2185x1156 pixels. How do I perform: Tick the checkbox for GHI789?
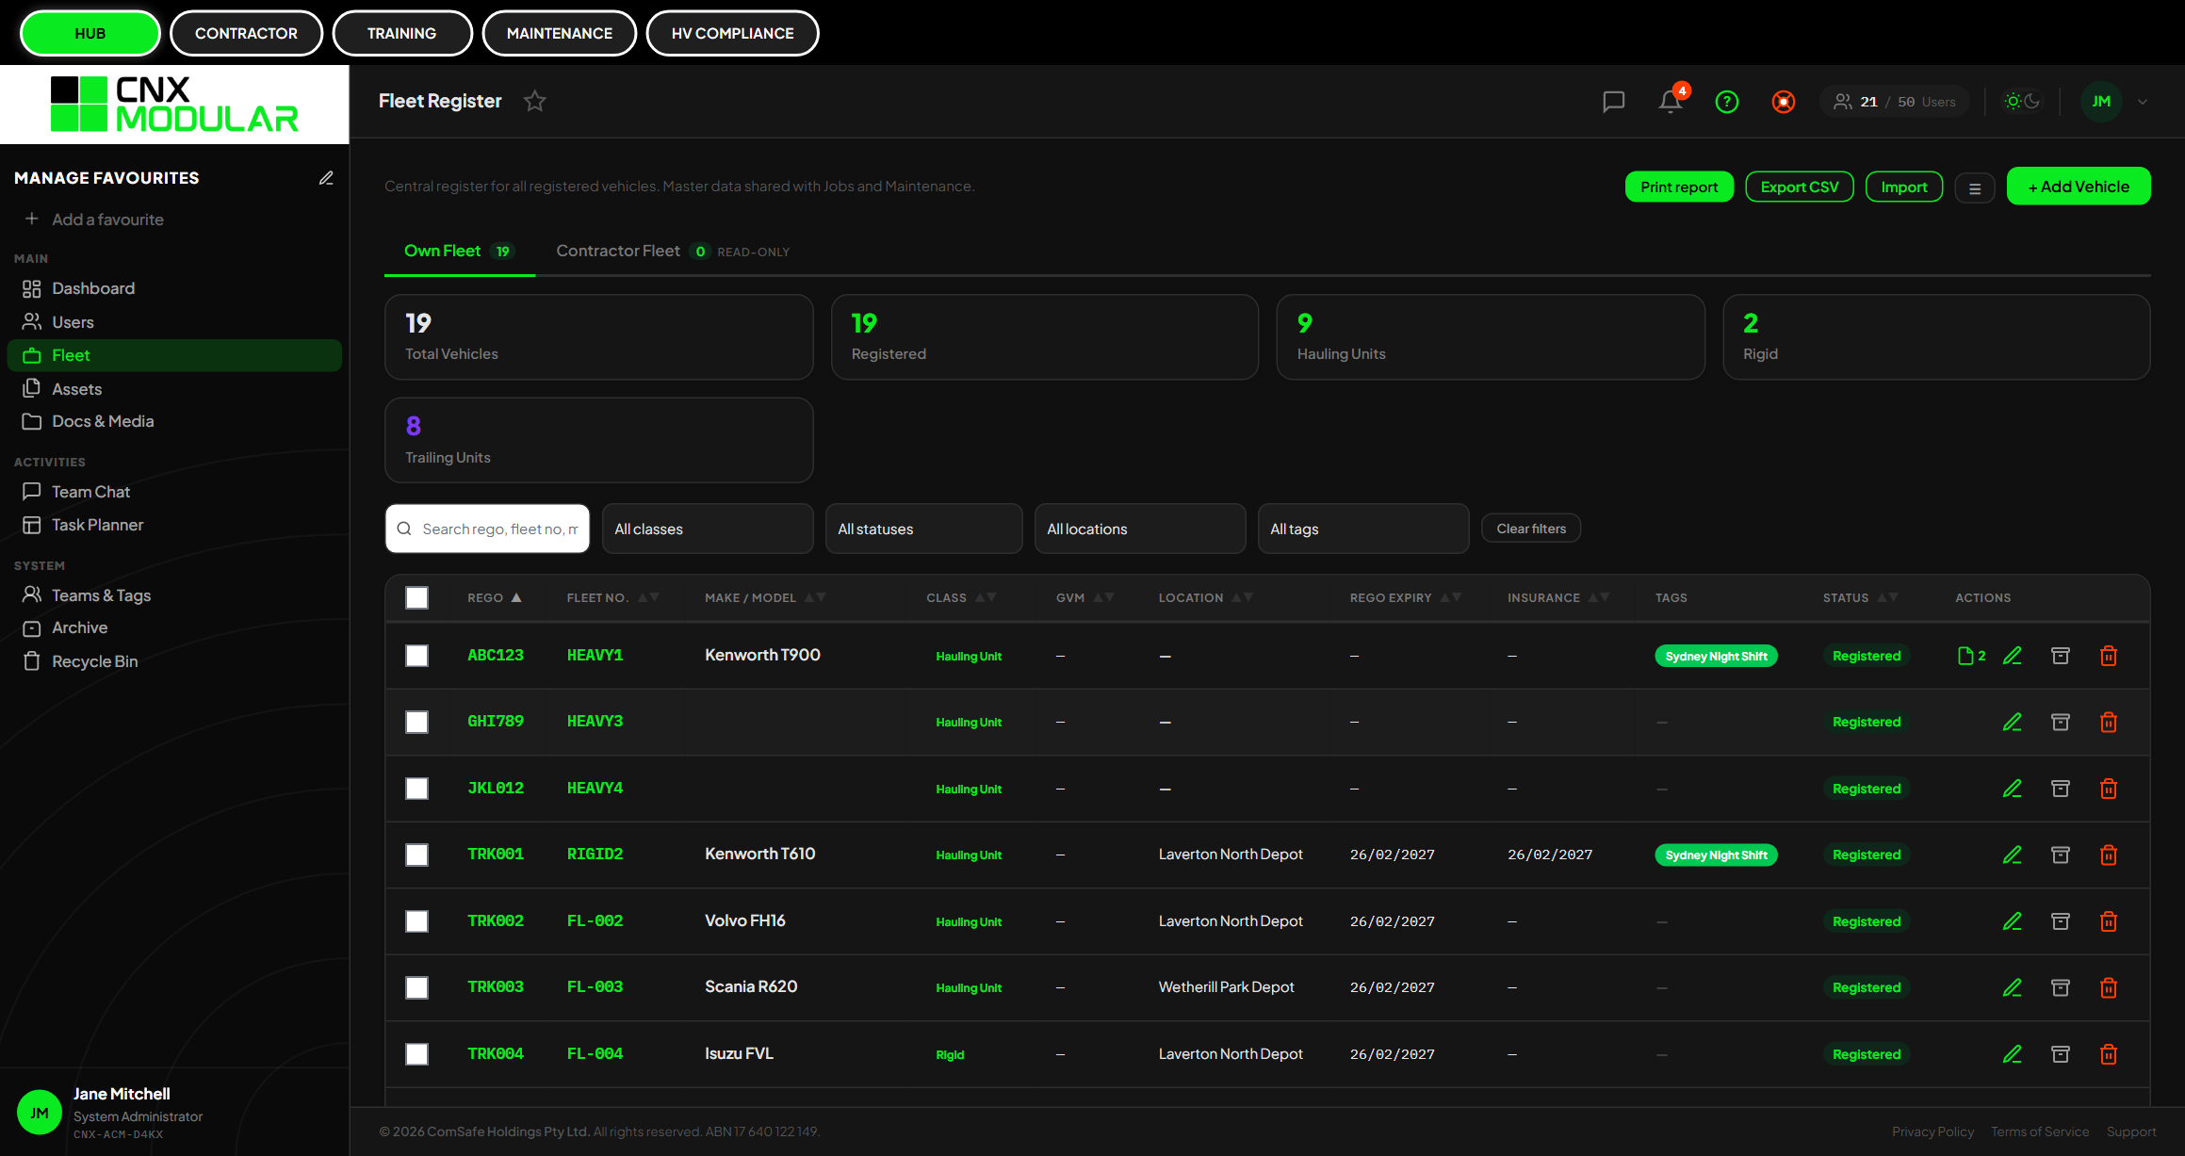416,722
